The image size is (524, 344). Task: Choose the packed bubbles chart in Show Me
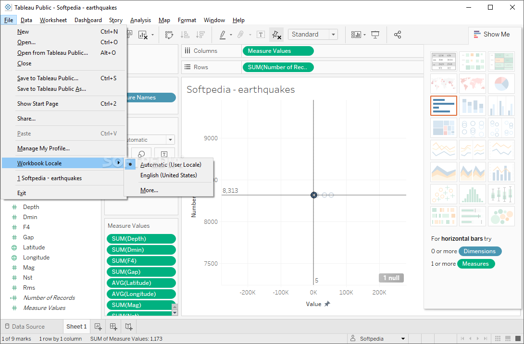tap(501, 216)
